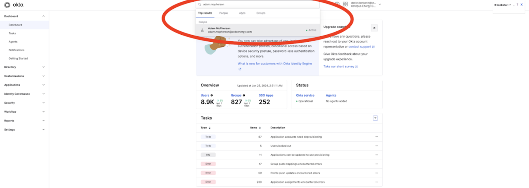Click the info icon next to Users
The image size is (529, 188).
click(x=212, y=95)
